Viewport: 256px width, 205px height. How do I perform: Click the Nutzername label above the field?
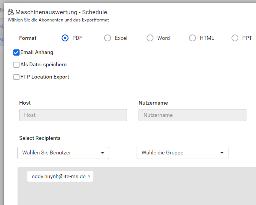(x=153, y=103)
